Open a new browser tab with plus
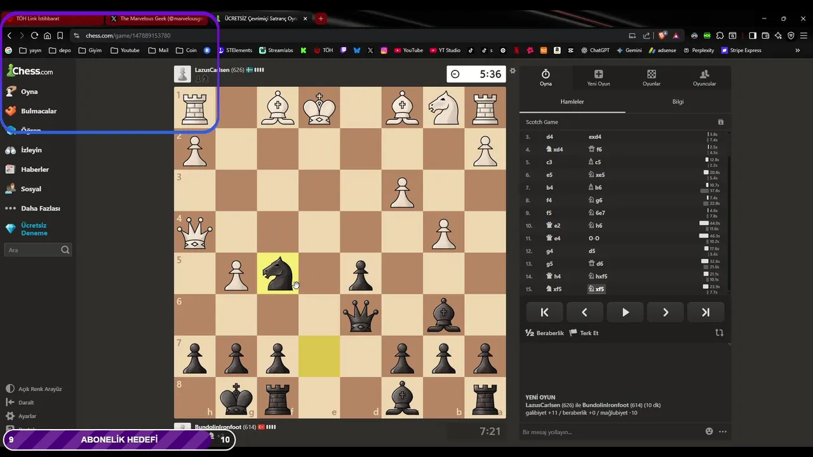This screenshot has width=813, height=457. 321,18
